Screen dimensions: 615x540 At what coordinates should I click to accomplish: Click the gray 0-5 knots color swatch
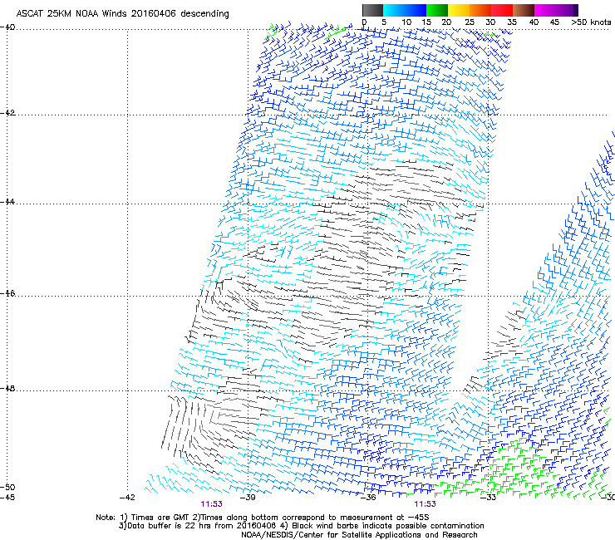click(372, 10)
